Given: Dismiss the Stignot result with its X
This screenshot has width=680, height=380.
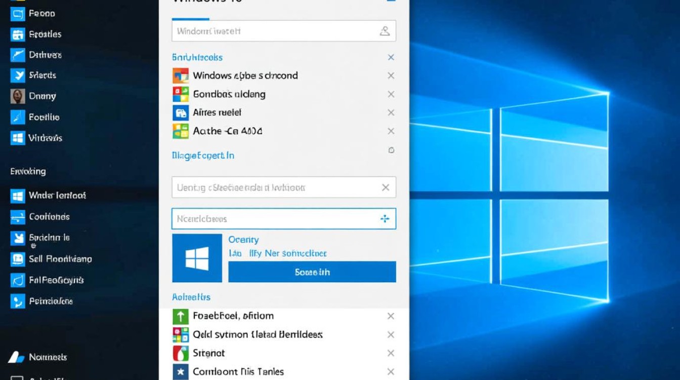Looking at the screenshot, I should point(391,353).
